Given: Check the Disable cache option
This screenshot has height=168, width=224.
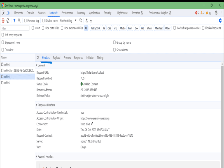Looking at the screenshot, I should click(43, 21).
